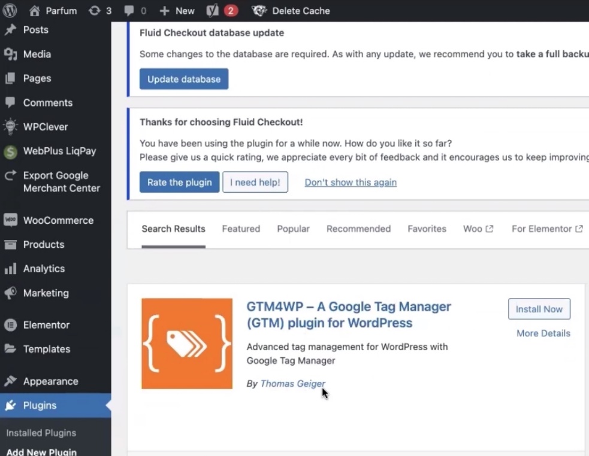Viewport: 589px width, 456px height.
Task: Open the For Elementor external tab
Action: (x=546, y=229)
